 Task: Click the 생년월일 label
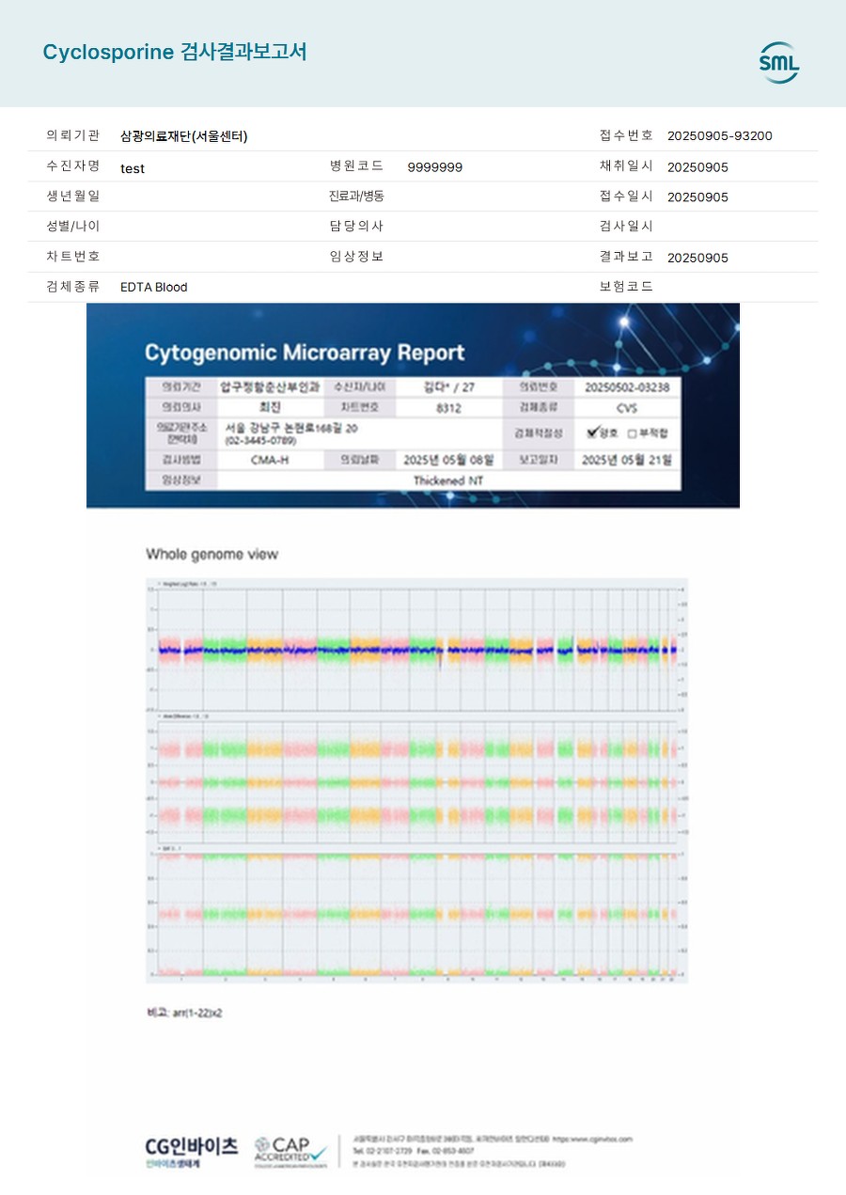pos(72,196)
